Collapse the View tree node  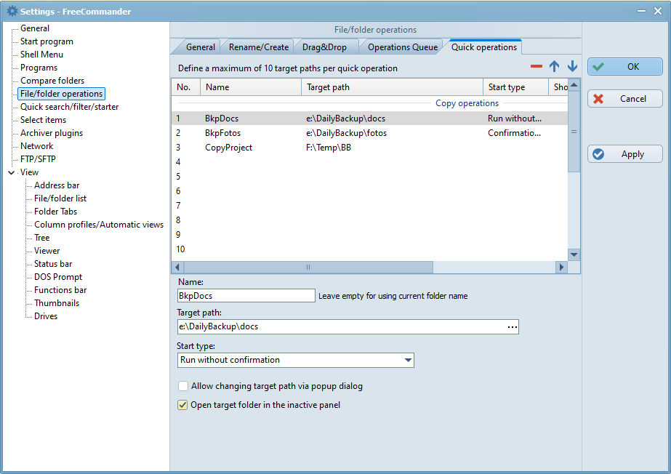(11, 172)
